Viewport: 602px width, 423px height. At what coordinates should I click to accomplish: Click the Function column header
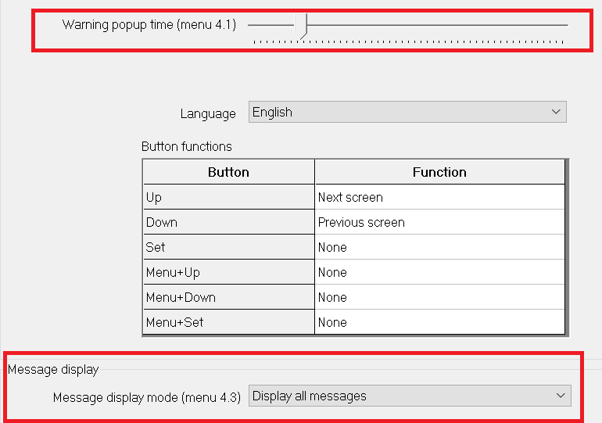tap(439, 172)
